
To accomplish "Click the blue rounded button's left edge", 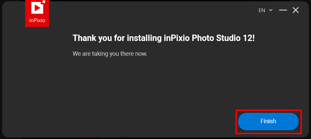I will click(240, 122).
